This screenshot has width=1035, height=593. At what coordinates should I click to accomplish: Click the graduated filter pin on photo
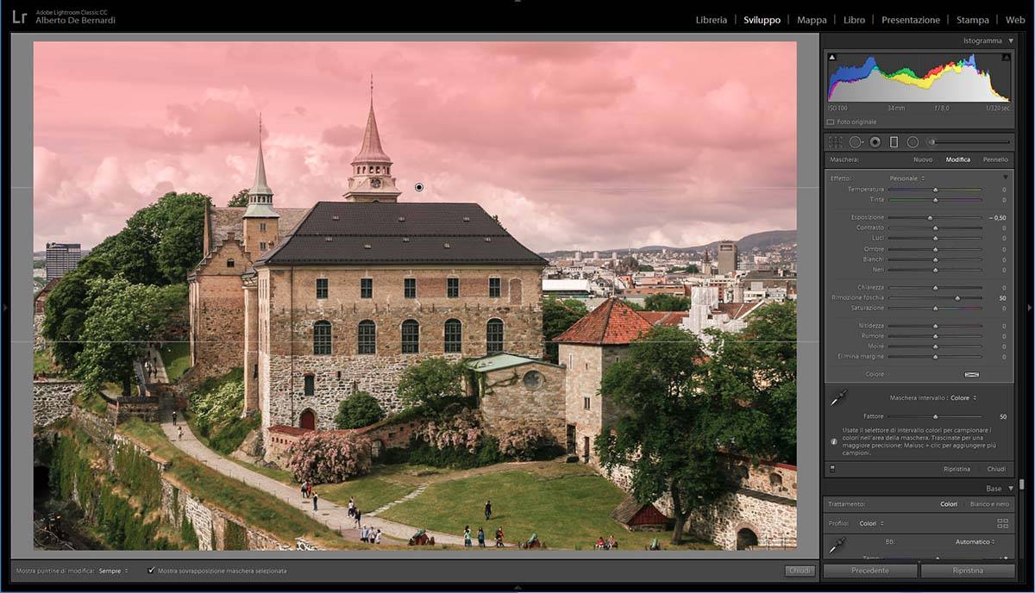tap(419, 187)
